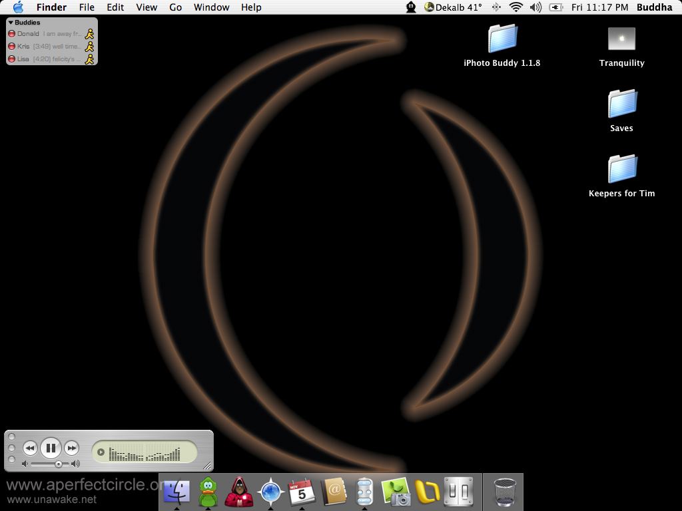Click the hooded figure menu bar icon
The image size is (682, 511).
(x=411, y=7)
